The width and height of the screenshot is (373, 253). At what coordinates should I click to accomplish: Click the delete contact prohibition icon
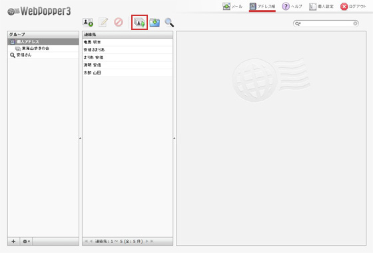click(x=119, y=22)
